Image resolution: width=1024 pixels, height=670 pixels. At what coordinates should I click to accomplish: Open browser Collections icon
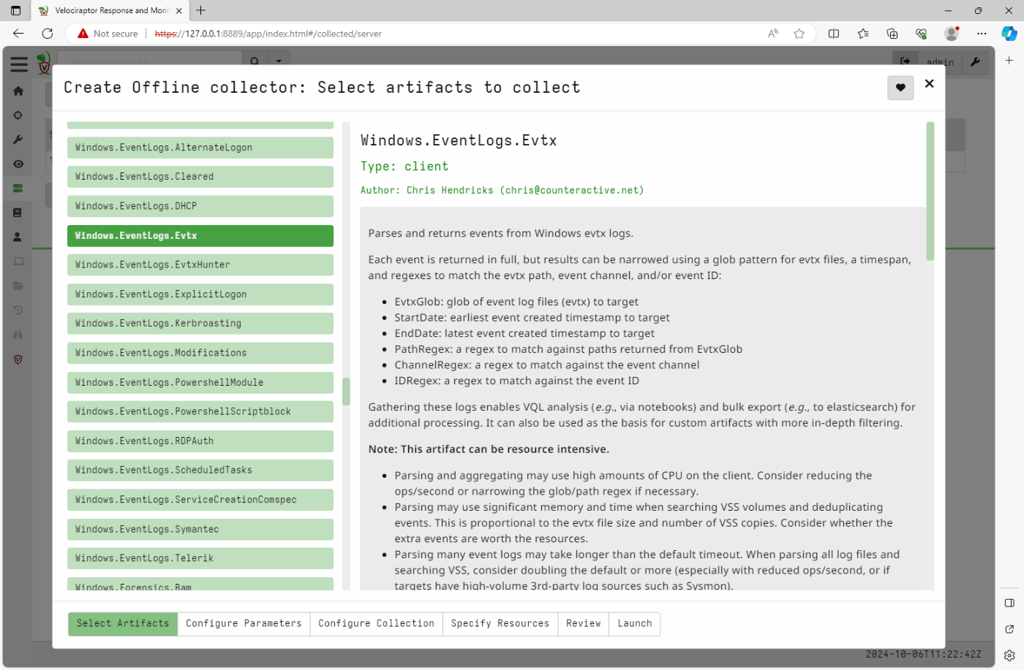892,34
